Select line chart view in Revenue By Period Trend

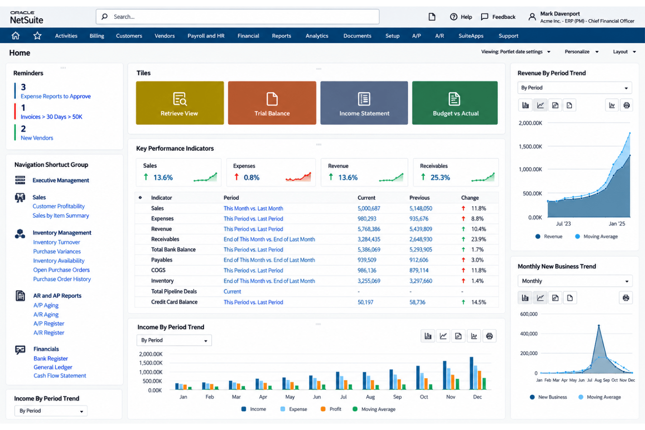540,105
